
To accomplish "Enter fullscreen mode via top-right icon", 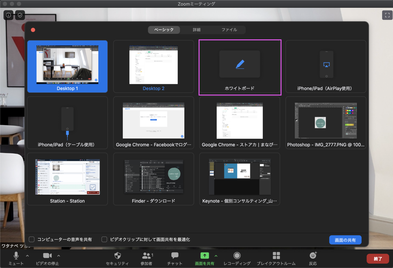I will (x=387, y=15).
